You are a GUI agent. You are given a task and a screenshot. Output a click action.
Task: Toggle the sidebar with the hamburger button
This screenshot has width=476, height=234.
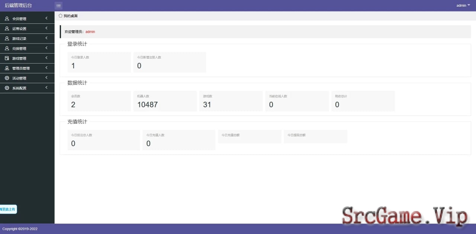point(58,6)
